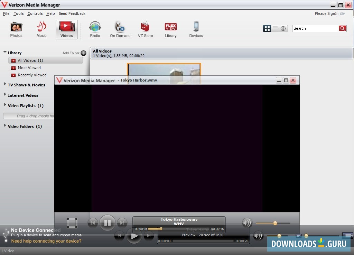Viewport: 354px width, 255px height.
Task: Expand the Internet Videos section
Action: click(24, 95)
